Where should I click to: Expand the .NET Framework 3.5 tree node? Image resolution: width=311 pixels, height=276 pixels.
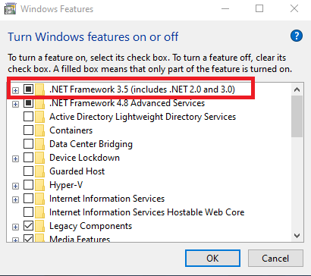point(16,90)
